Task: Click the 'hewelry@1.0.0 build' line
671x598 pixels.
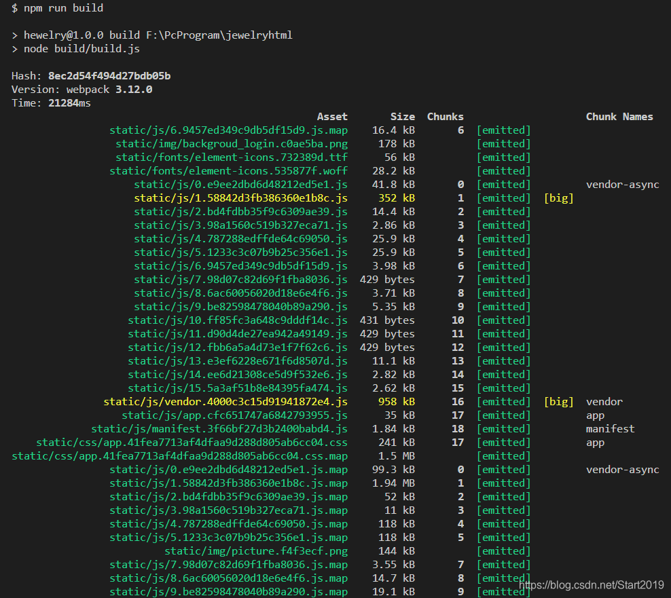Action: (x=152, y=35)
